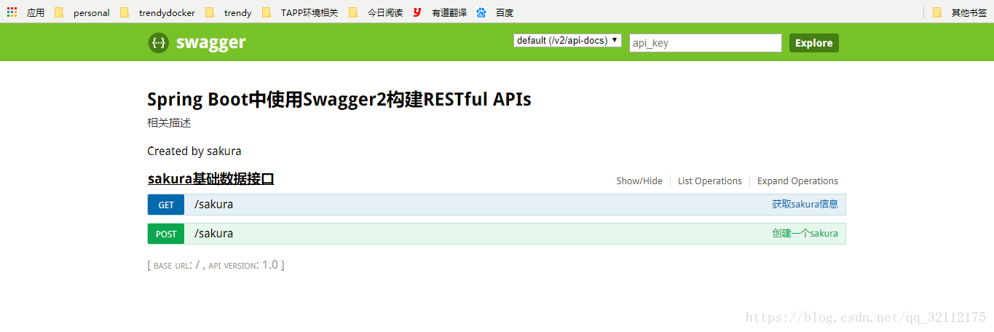The width and height of the screenshot is (994, 332).
Task: Open the apps grid icon in bookmarks bar
Action: (x=12, y=12)
